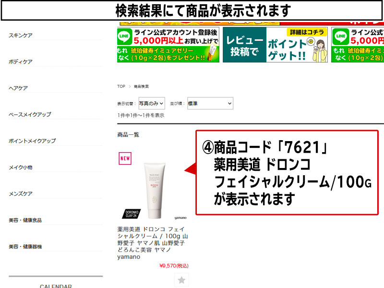This screenshot has height=288, width=384.
Task: Click the レビュー投稿でポイントゲット banner
Action: 275,45
